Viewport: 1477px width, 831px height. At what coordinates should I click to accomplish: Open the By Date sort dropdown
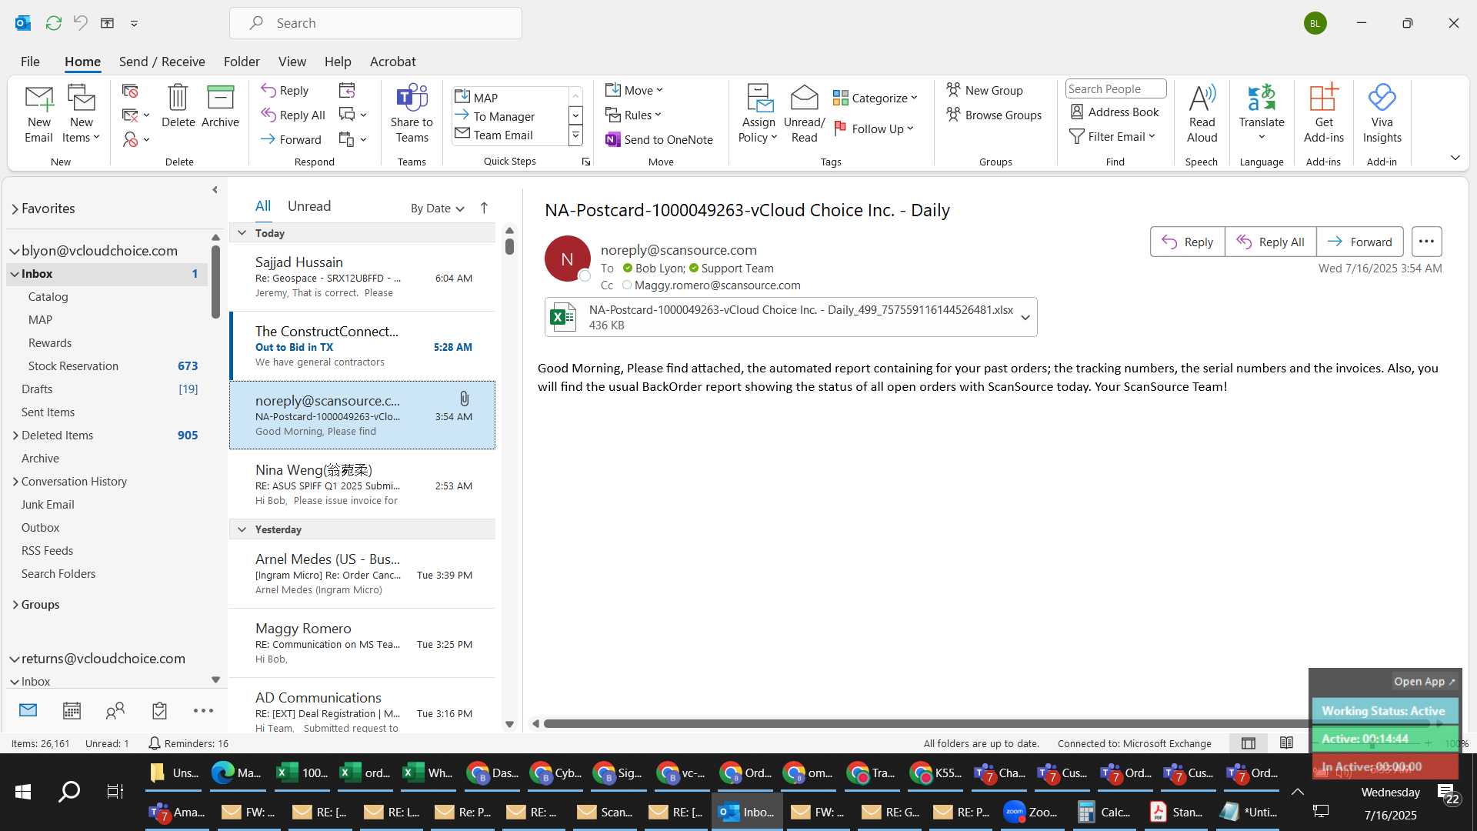437,208
